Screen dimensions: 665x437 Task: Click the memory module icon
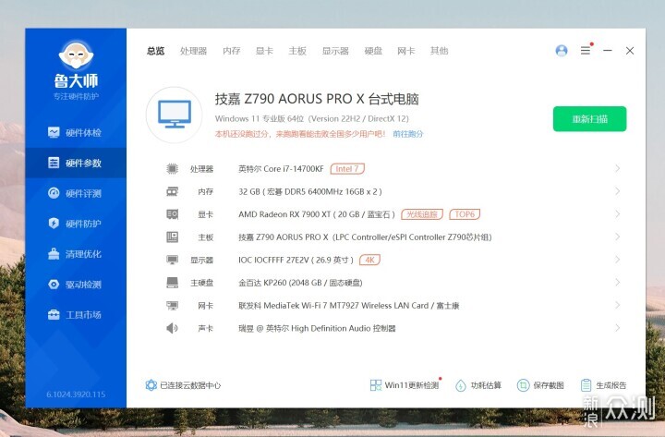coord(172,192)
